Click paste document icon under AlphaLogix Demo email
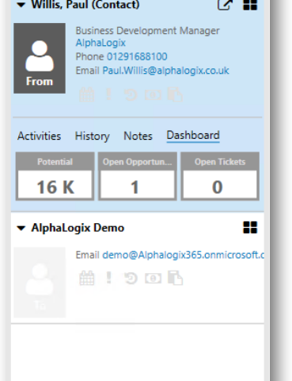 175,278
